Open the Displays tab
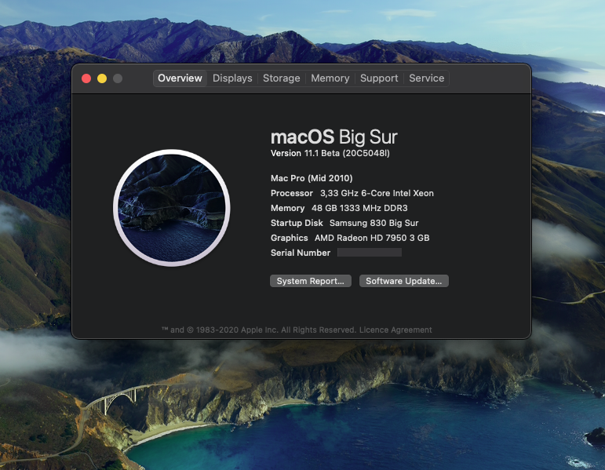 [x=232, y=78]
